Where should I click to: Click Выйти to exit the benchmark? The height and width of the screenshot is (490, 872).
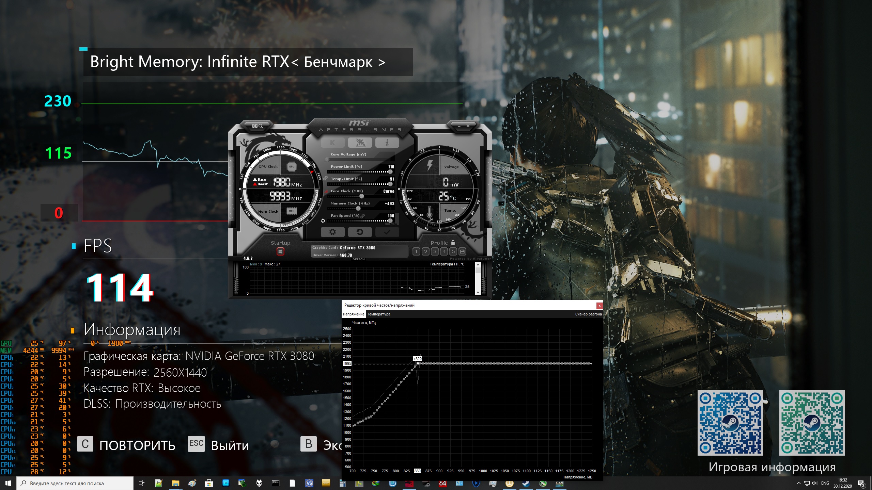(230, 445)
